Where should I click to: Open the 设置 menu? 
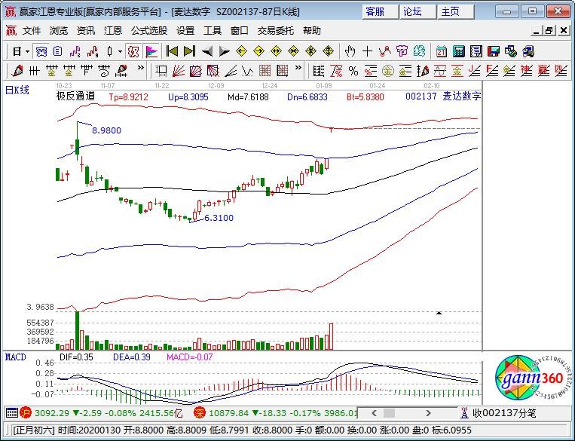[x=185, y=31]
